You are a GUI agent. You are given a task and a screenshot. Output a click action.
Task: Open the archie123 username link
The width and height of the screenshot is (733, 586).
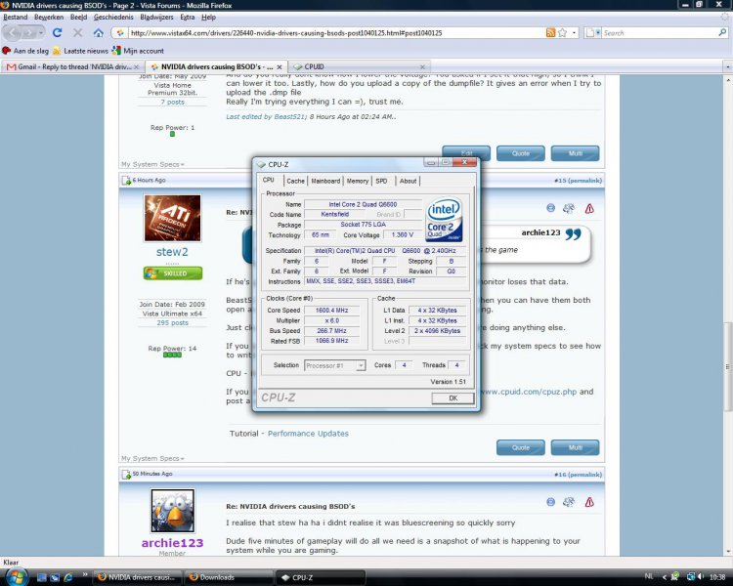click(x=172, y=543)
